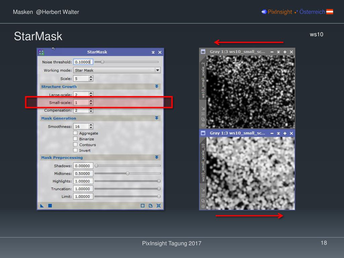Viewport: 344px width, 258px height.
Task: Minimize the ws10_small_scale_2 image window
Action: (272, 52)
